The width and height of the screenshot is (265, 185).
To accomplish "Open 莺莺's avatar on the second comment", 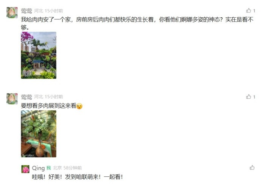I will pyautogui.click(x=12, y=99).
